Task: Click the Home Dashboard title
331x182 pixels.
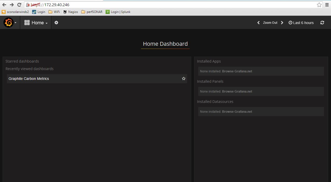Action: 165,44
